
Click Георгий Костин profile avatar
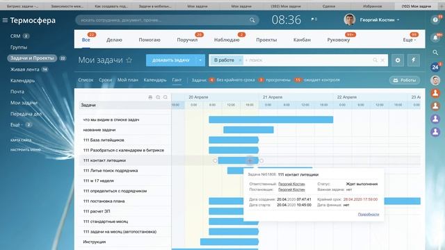pos(349,20)
